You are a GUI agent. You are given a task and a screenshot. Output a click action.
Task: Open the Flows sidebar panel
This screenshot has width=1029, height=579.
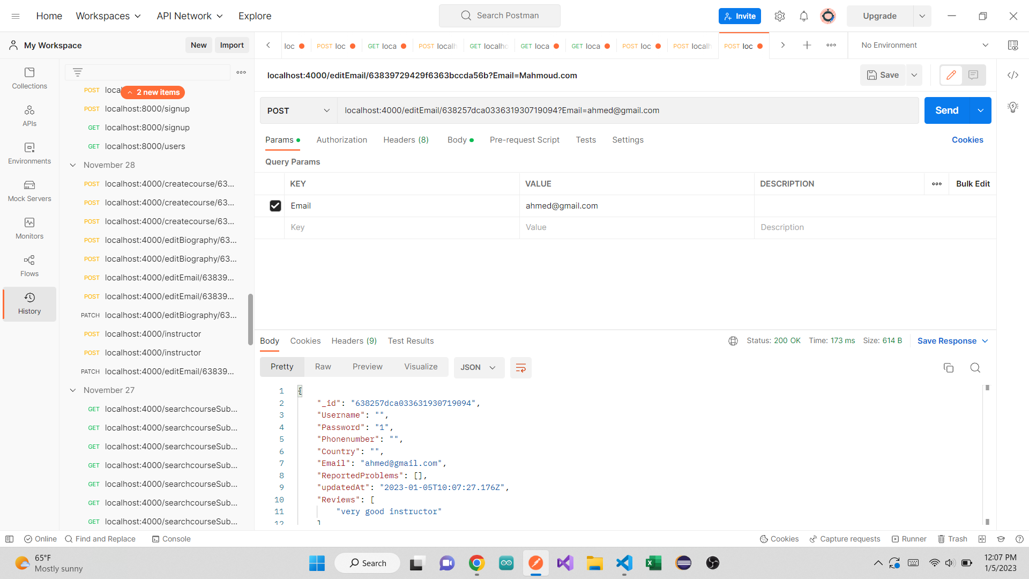(x=29, y=266)
